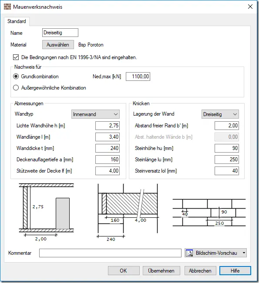259x283 pixels.
Task: Open the Bildschirm-Vorschau dropdown arrow
Action: click(x=244, y=253)
